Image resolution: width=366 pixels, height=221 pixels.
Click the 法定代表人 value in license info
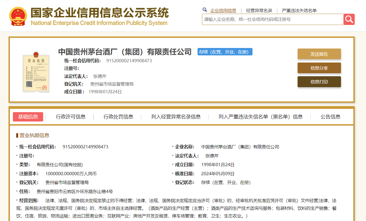212,156
